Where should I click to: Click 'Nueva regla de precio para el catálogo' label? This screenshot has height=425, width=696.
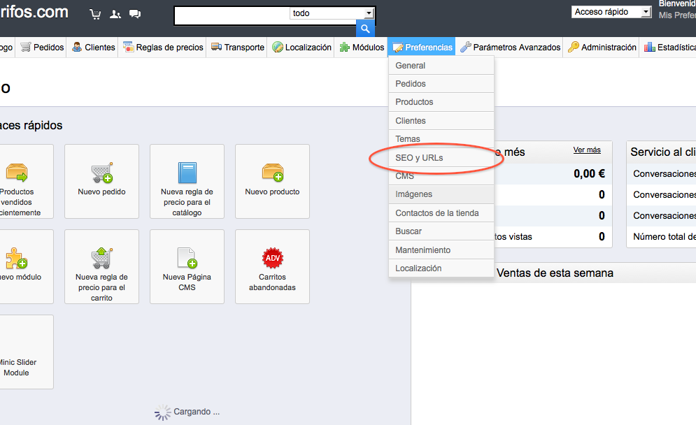187,202
